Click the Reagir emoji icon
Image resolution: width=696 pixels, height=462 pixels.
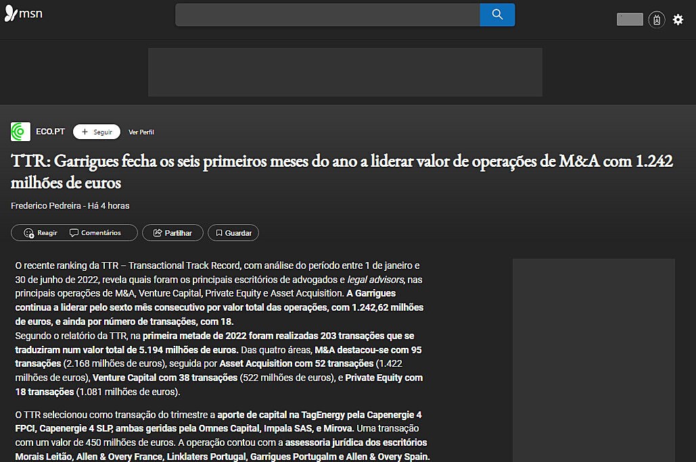pyautogui.click(x=29, y=233)
